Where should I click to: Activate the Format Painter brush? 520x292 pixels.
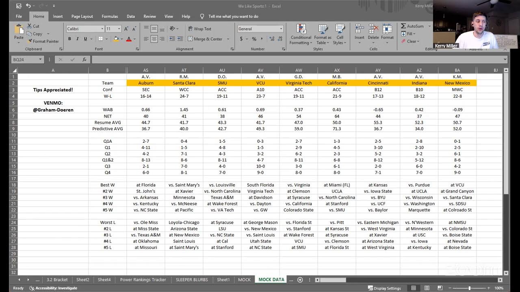[43, 41]
